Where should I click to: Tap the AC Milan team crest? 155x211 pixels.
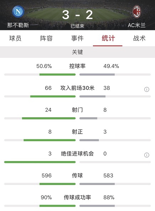tap(137, 12)
